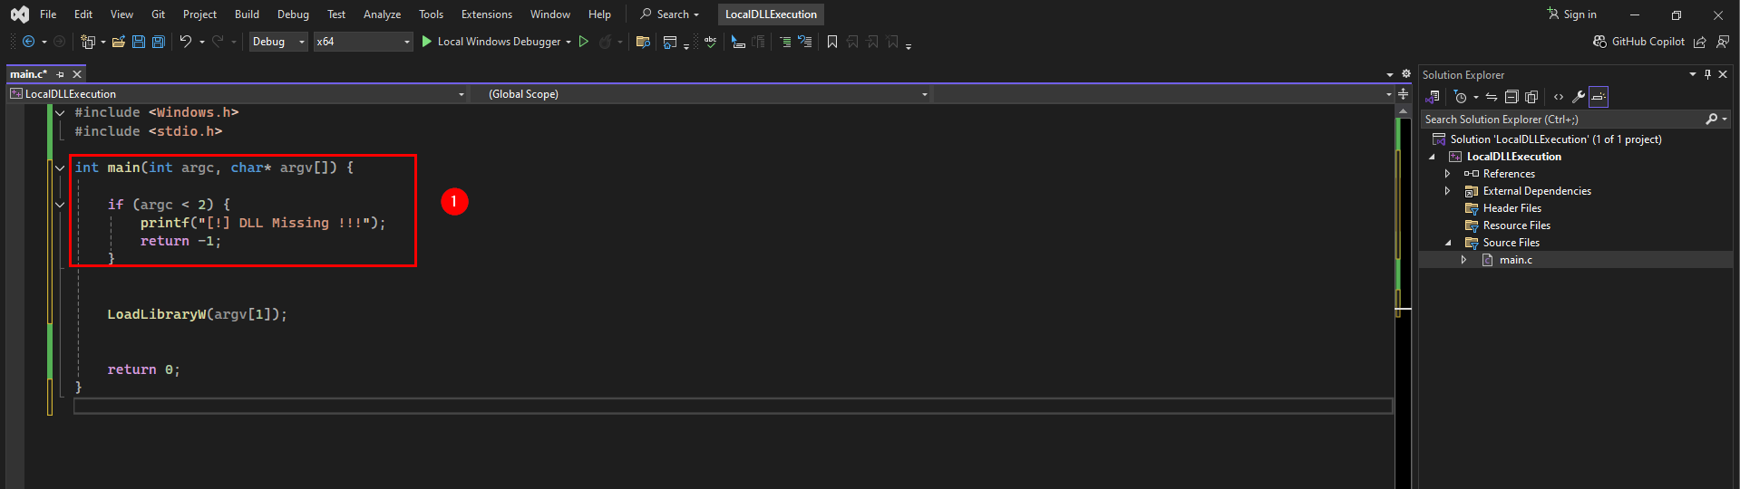This screenshot has width=1740, height=489.
Task: Click Sync with Active Document arrows icon
Action: (x=1492, y=97)
